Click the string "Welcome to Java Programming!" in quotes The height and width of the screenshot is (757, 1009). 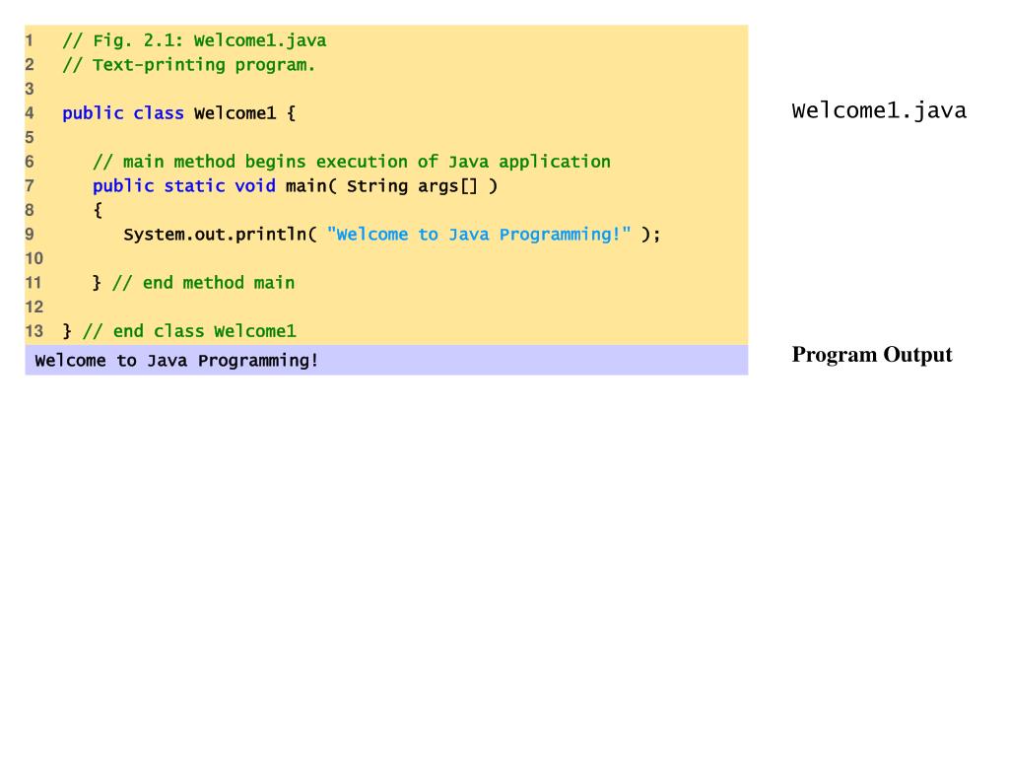pos(479,235)
